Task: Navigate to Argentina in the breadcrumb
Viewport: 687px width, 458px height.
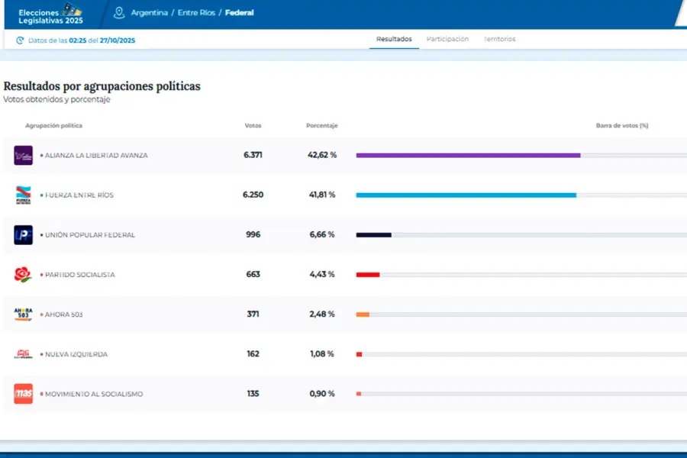Action: coord(149,13)
